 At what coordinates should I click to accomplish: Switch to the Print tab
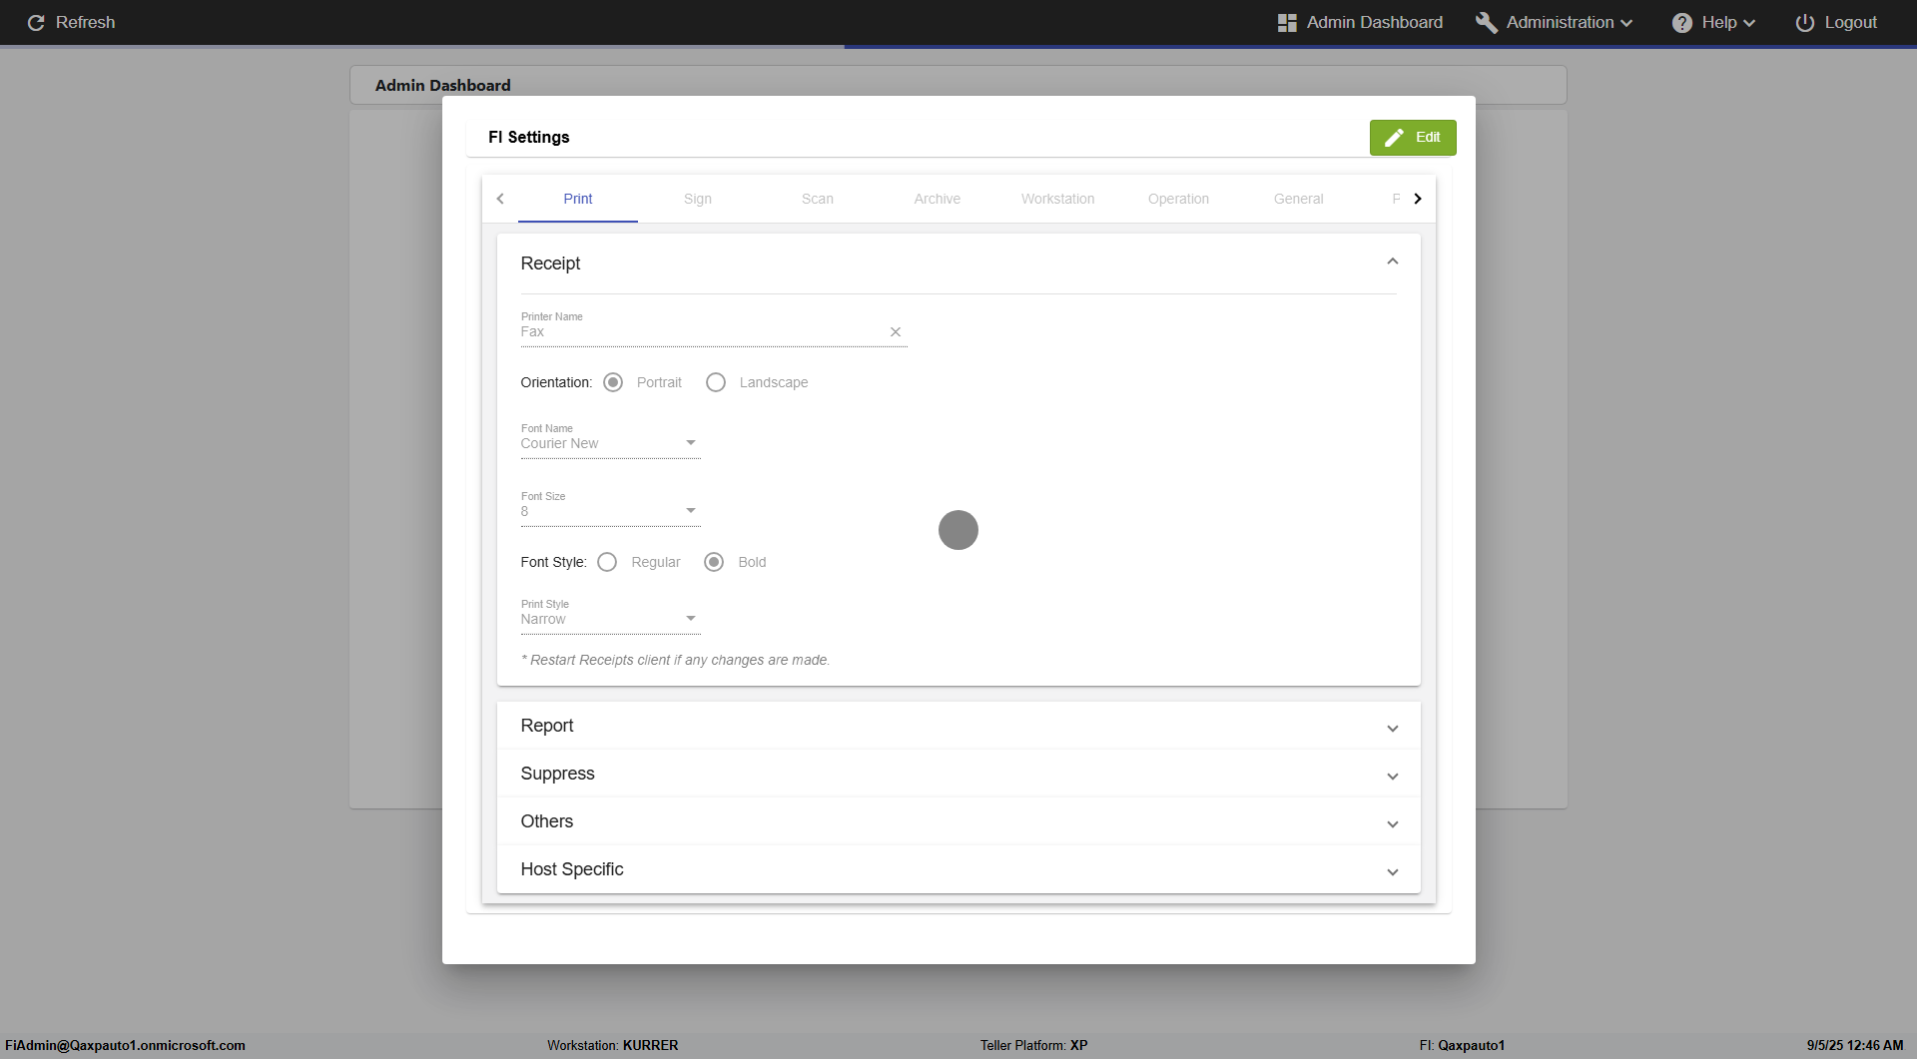point(578,199)
